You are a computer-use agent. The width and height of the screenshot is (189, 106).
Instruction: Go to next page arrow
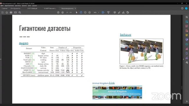tap(63, 12)
